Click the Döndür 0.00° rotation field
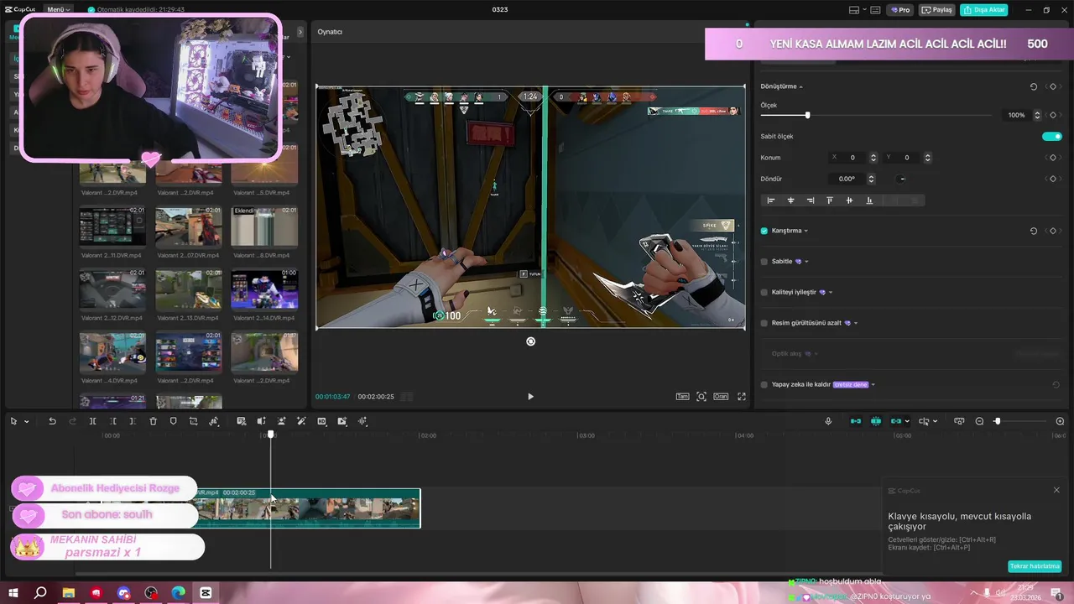This screenshot has width=1074, height=604. pyautogui.click(x=847, y=179)
